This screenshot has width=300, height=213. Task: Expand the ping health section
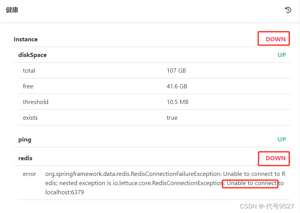coord(25,140)
